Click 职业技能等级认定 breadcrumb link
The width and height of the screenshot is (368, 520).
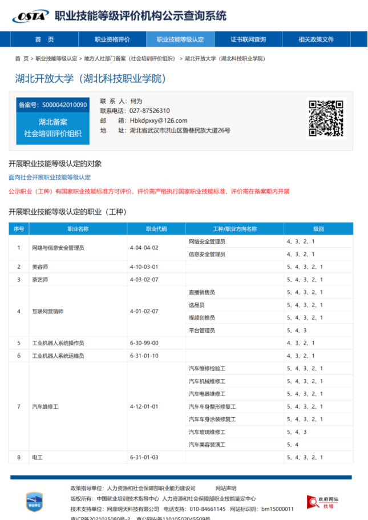click(56, 59)
